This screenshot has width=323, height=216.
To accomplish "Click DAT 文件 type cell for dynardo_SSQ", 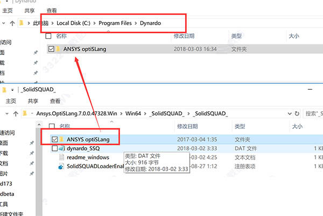I will click(x=246, y=148).
